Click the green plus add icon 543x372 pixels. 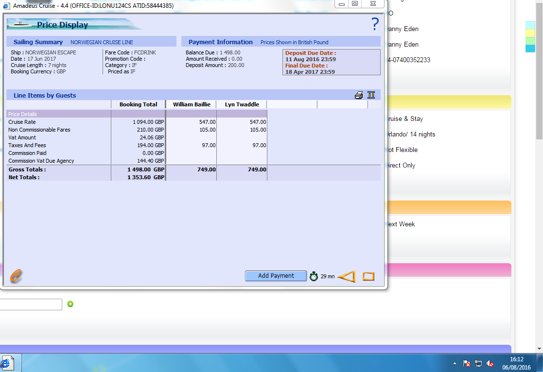70,304
